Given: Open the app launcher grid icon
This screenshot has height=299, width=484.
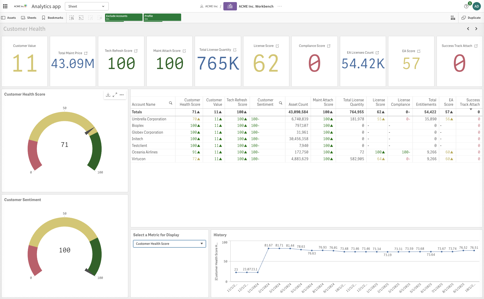Looking at the screenshot, I should click(x=5, y=6).
